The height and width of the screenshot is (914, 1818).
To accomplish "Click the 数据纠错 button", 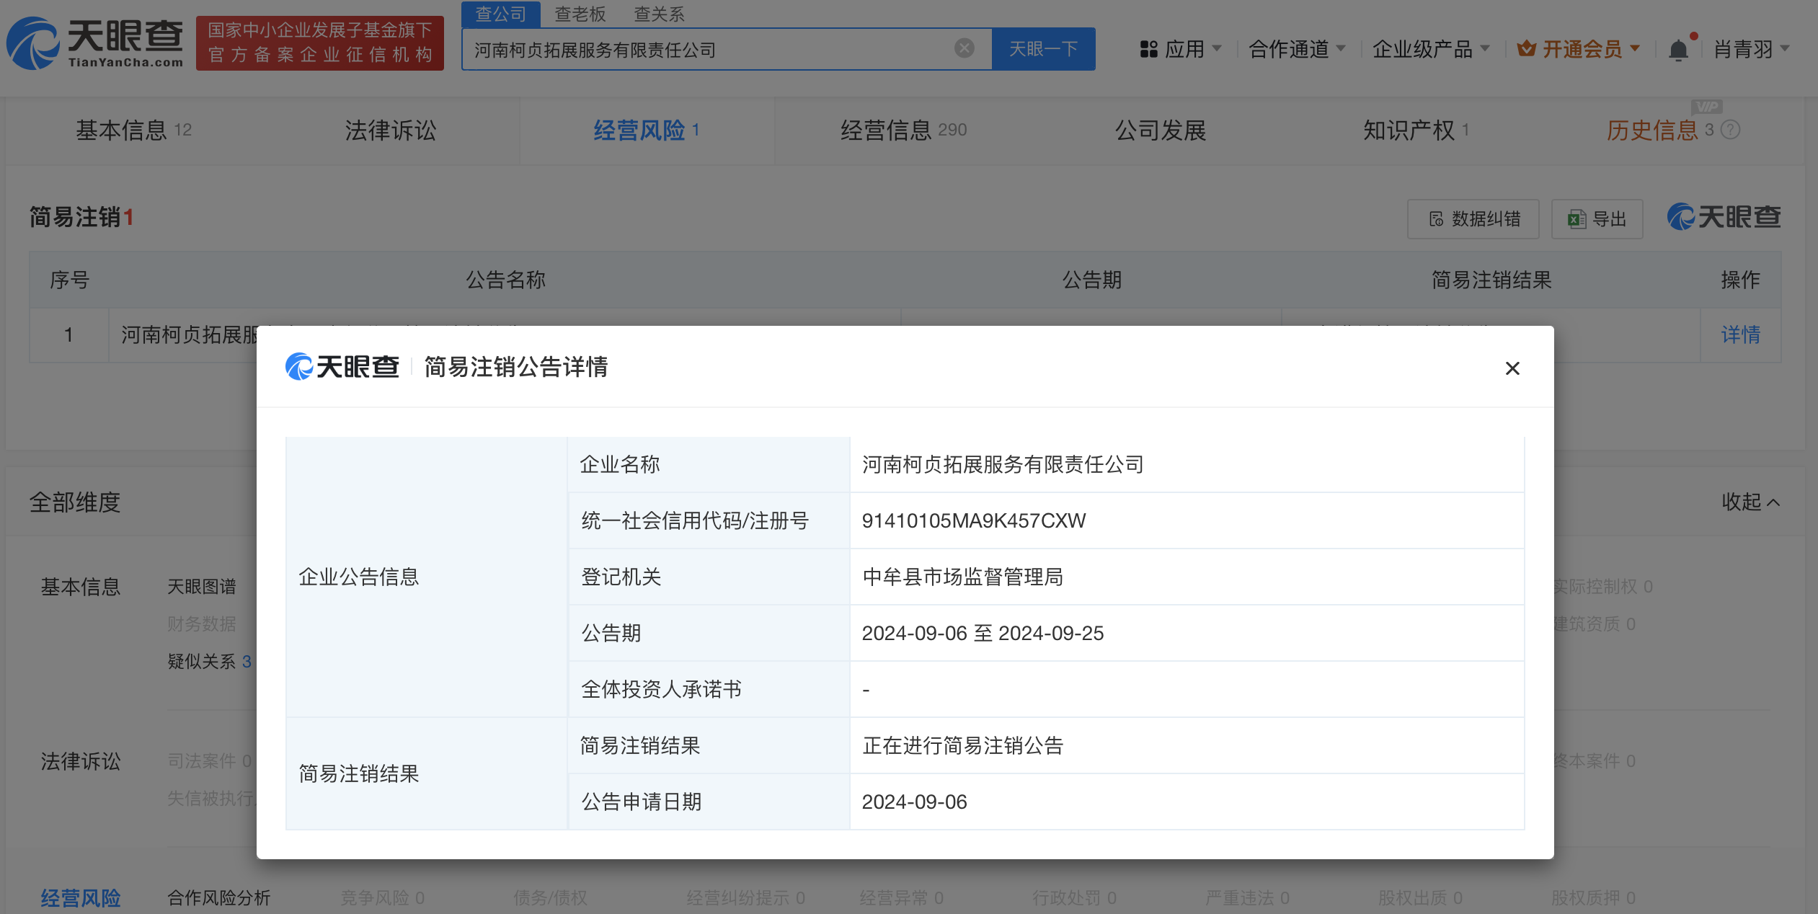I will coord(1473,219).
